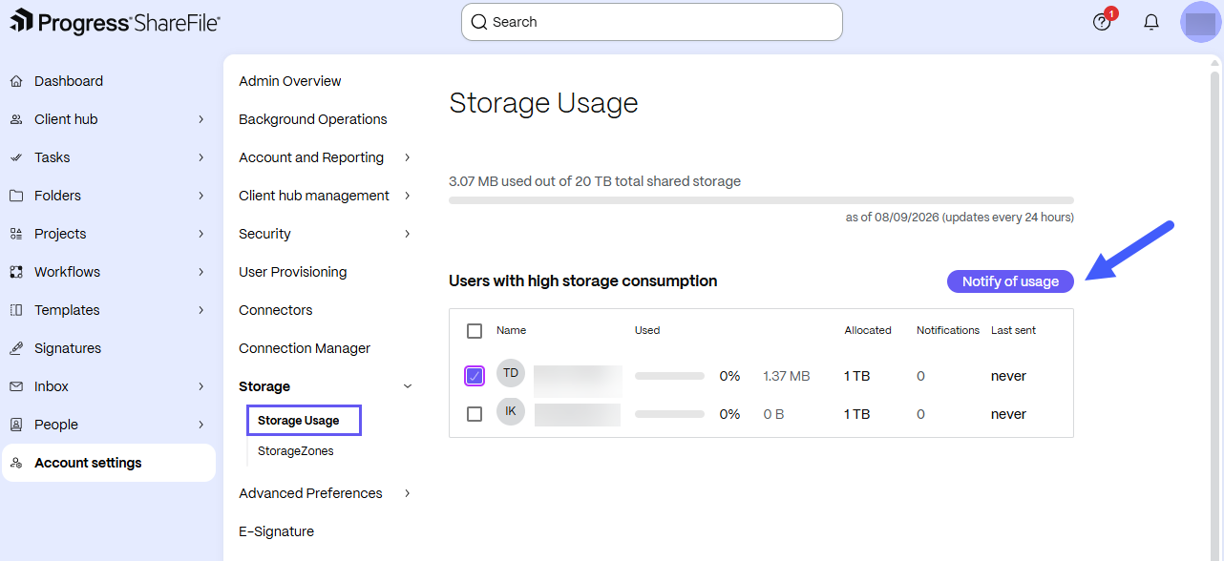Open Connection Manager page
This screenshot has height=561, width=1224.
305,348
